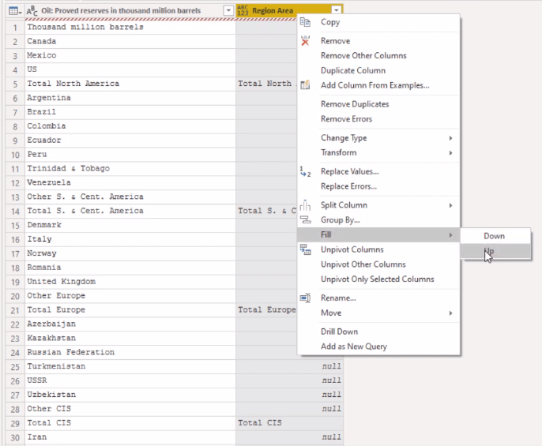Select Add as New Query
Image resolution: width=542 pixels, height=446 pixels.
tap(378, 347)
